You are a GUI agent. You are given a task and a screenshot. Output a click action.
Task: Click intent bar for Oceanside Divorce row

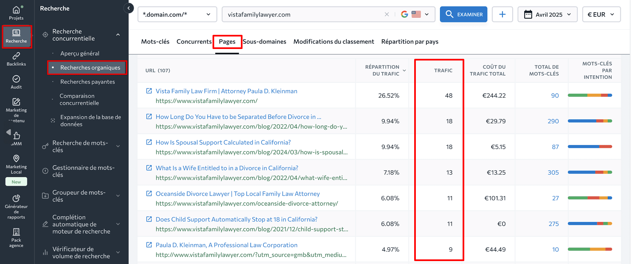(x=590, y=198)
